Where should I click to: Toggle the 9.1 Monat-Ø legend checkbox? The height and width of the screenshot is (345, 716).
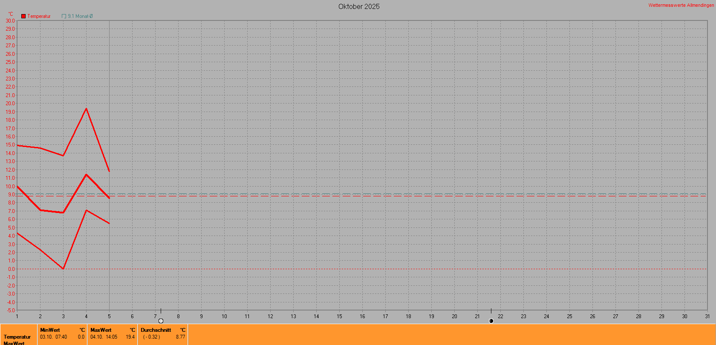click(64, 16)
